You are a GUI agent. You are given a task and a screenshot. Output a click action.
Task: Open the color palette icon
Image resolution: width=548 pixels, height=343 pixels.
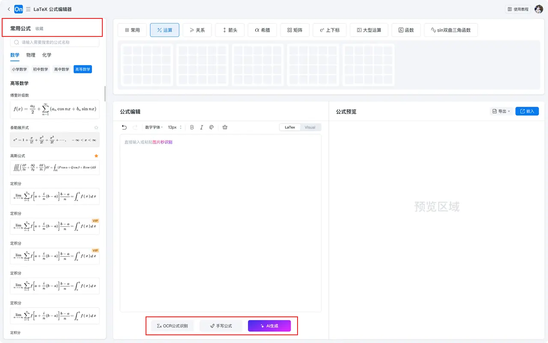[x=211, y=127]
